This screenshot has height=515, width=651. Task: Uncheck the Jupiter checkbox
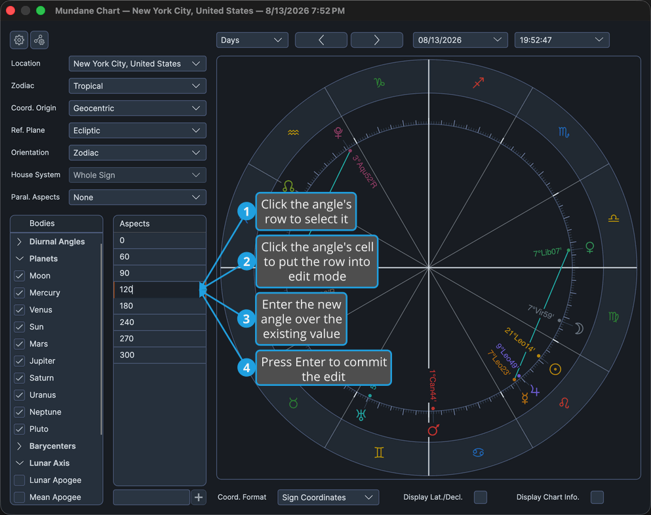click(x=20, y=360)
